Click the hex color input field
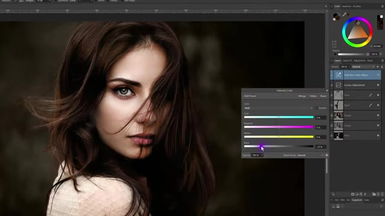Viewport: 385px width, 216px height. [377, 46]
